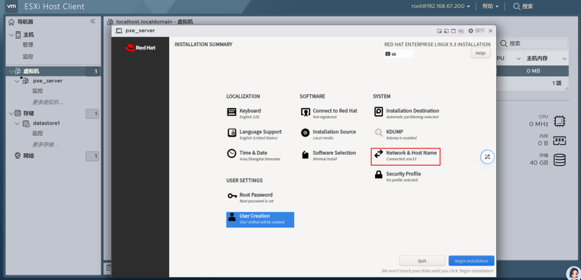
Task: Click the localhost.localdomain - 虚拟机 heading
Action: [x=154, y=22]
